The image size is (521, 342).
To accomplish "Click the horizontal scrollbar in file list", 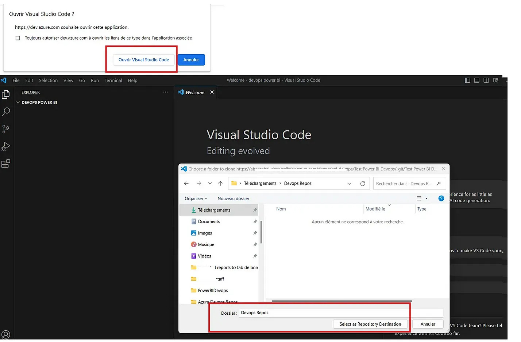I will [342, 301].
